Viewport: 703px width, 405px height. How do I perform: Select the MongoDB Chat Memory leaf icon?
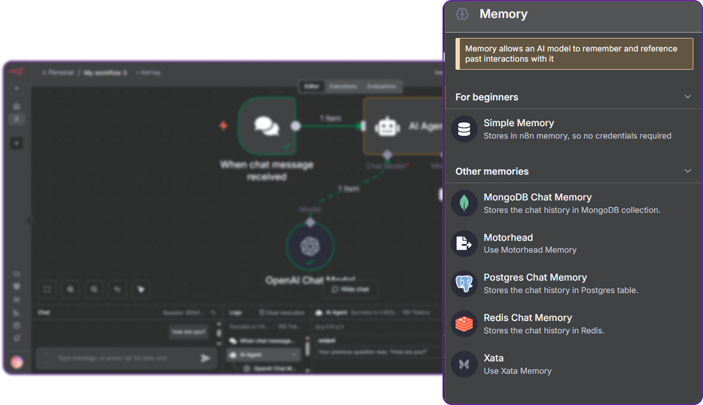464,203
